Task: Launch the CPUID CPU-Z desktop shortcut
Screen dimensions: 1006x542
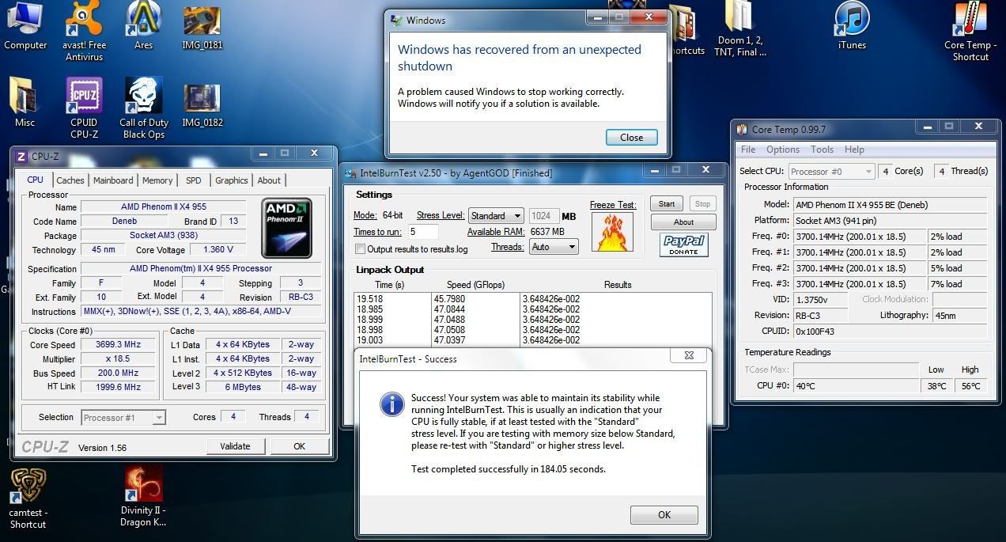Action: click(84, 108)
